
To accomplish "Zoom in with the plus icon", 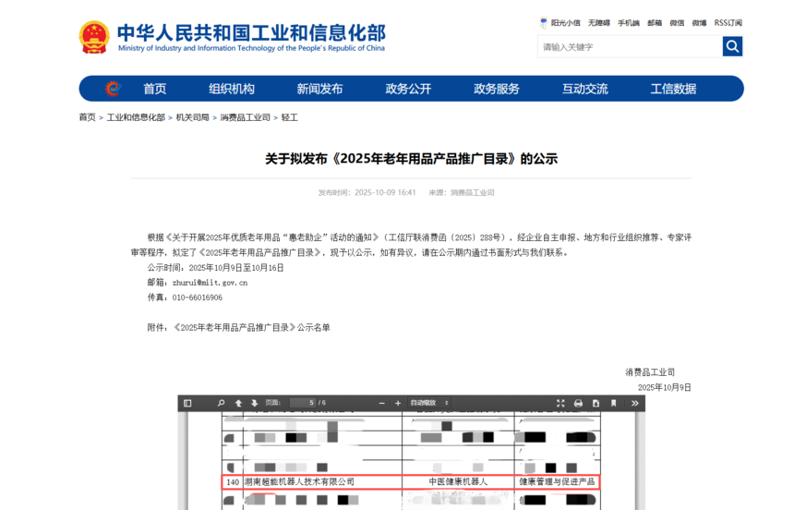I will [x=398, y=403].
